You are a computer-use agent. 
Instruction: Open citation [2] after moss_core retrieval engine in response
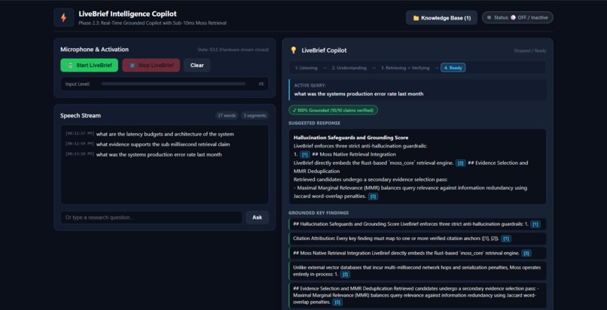(x=461, y=163)
